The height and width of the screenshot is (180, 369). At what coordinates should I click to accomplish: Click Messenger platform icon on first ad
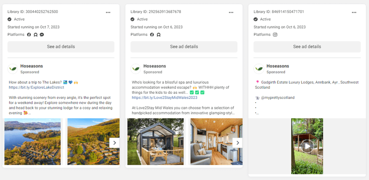pyautogui.click(x=42, y=34)
